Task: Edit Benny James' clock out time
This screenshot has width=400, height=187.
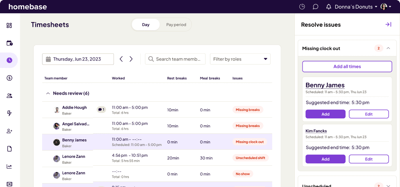Action: tap(369, 114)
